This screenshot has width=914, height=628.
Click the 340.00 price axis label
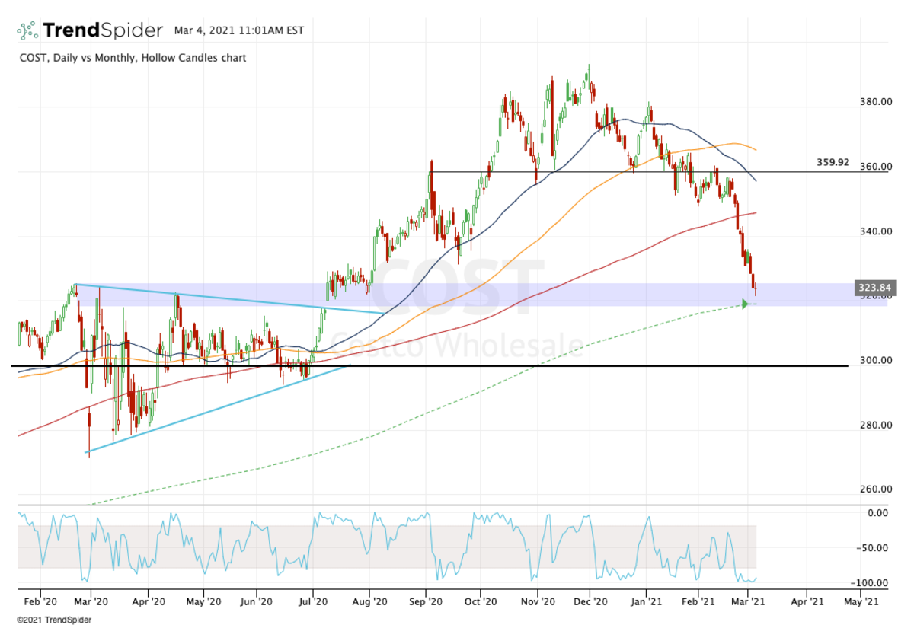tap(876, 231)
